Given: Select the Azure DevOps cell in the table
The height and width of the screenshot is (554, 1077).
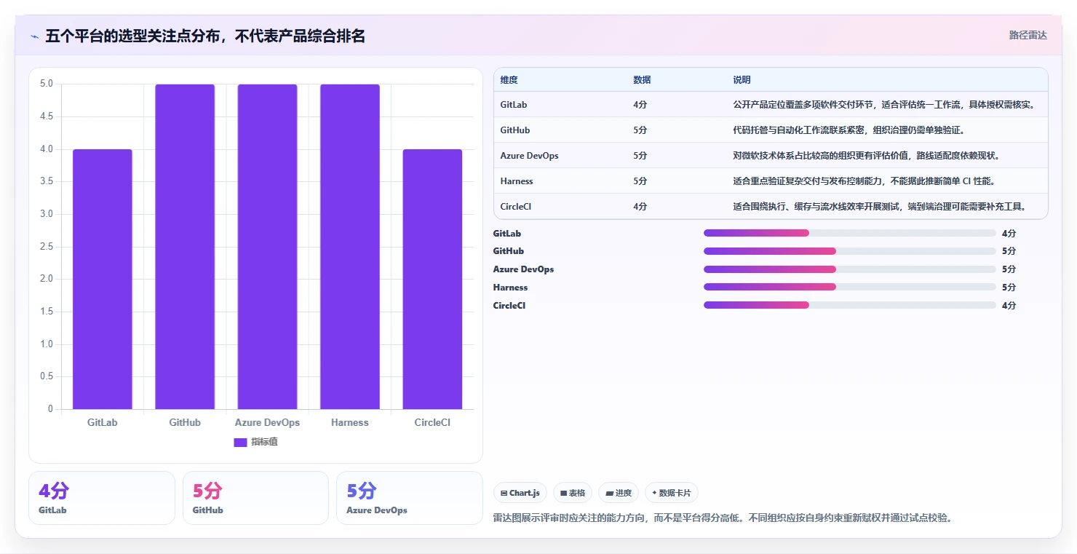Looking at the screenshot, I should click(529, 156).
